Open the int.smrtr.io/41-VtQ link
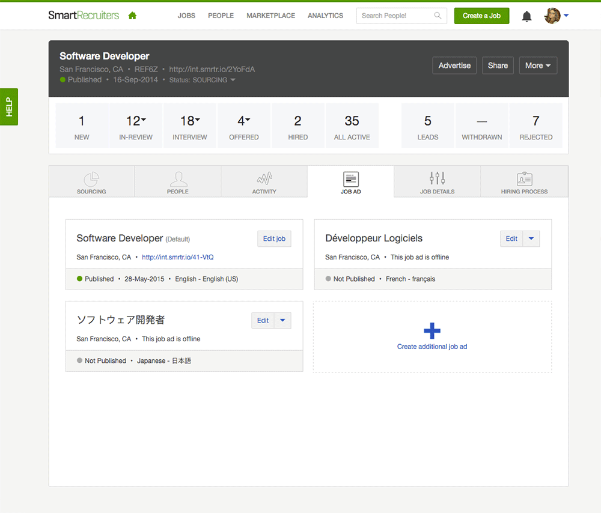This screenshot has height=513, width=601. (x=177, y=257)
